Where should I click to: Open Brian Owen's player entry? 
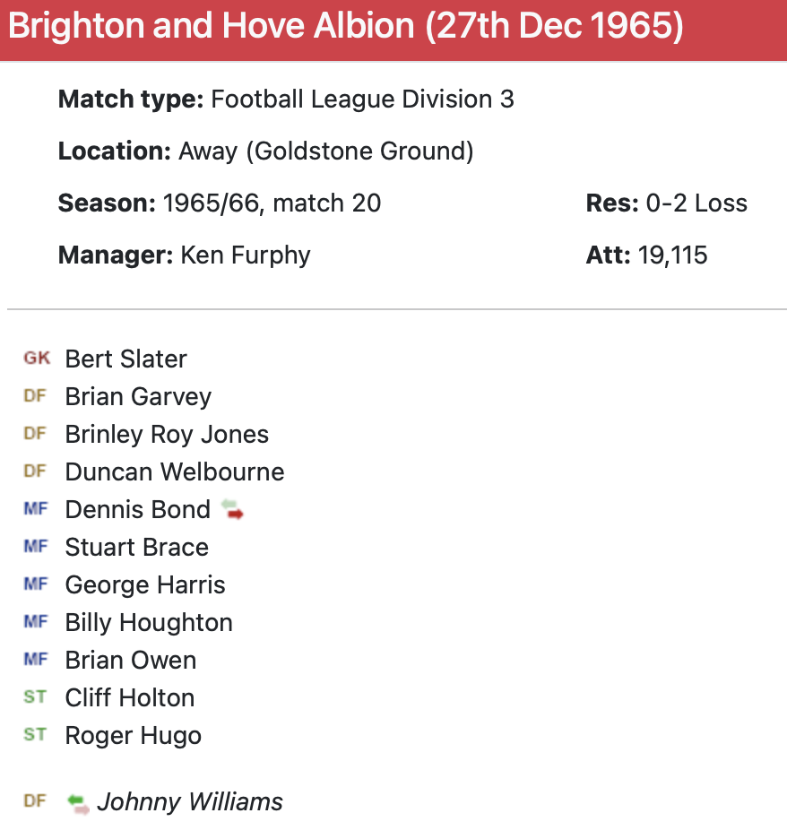[131, 660]
